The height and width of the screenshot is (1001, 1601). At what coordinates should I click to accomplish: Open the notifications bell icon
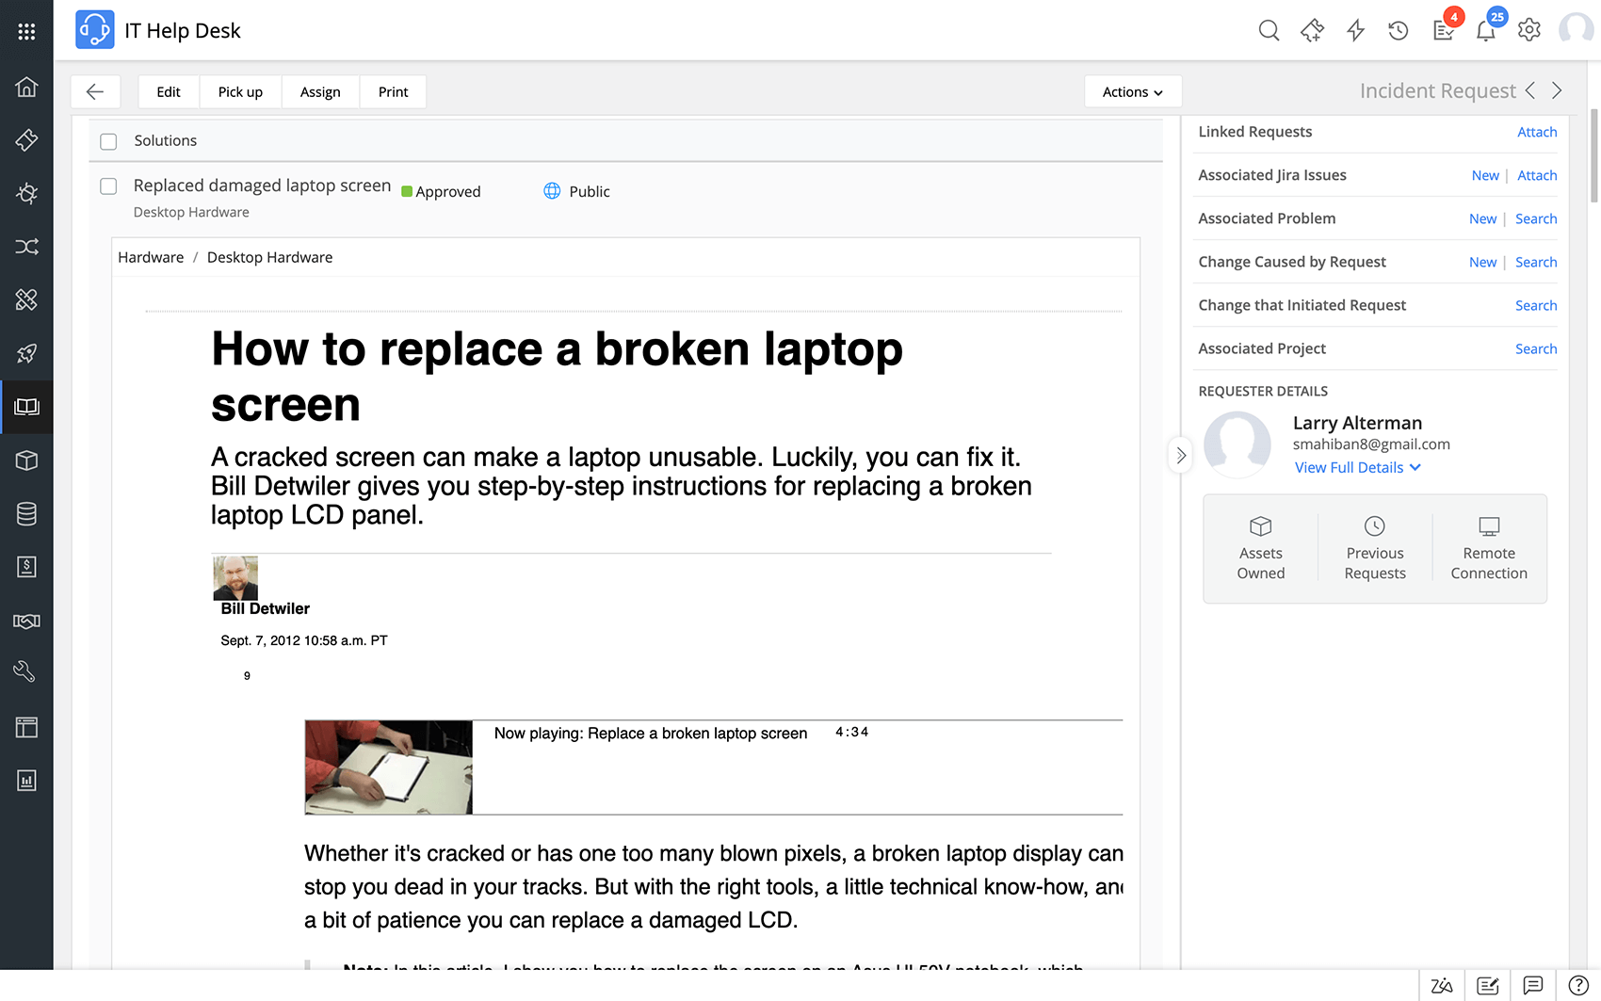point(1485,31)
